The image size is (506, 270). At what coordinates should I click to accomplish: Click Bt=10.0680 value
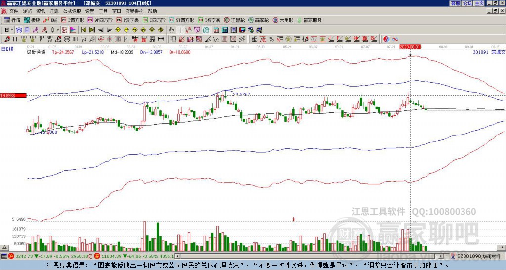click(180, 52)
